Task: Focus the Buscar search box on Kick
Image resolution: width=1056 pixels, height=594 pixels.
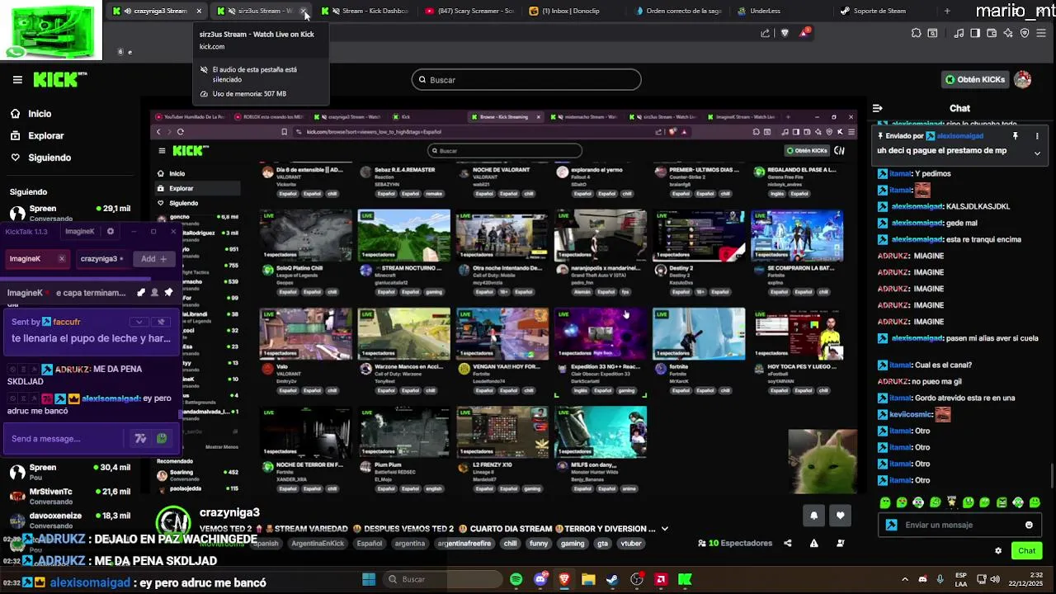Action: (526, 80)
